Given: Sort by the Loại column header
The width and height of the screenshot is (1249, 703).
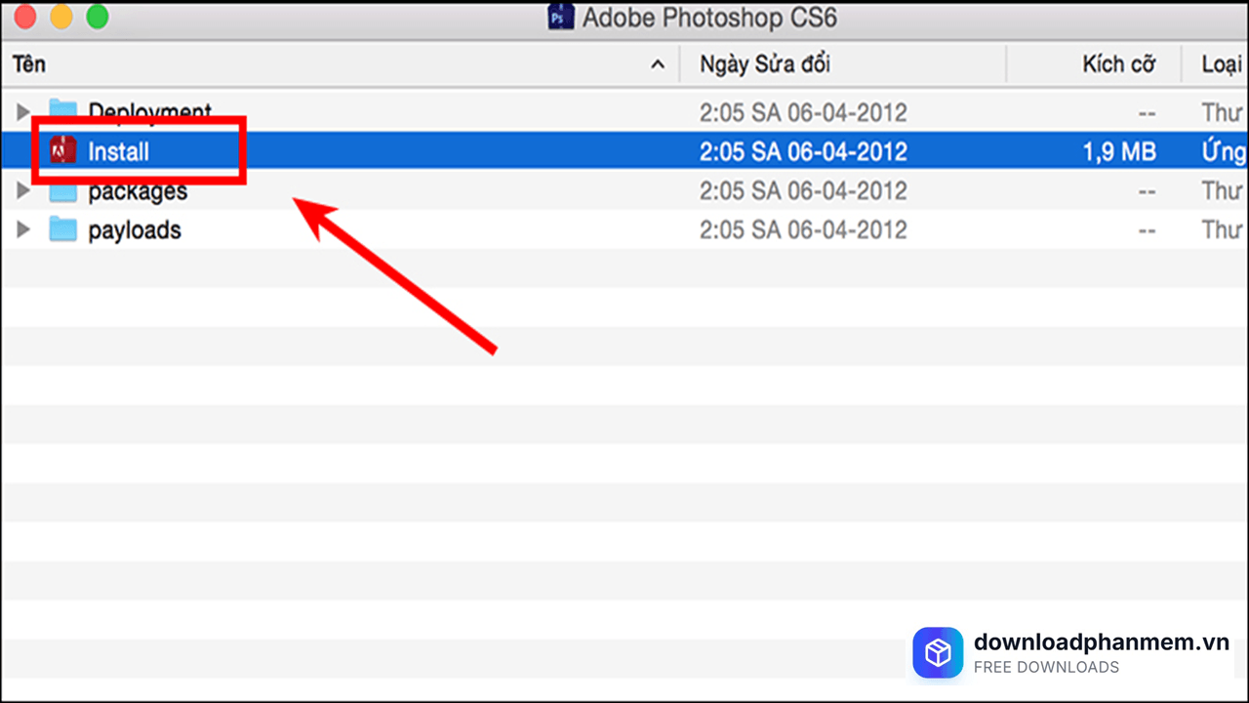Looking at the screenshot, I should tap(1221, 64).
